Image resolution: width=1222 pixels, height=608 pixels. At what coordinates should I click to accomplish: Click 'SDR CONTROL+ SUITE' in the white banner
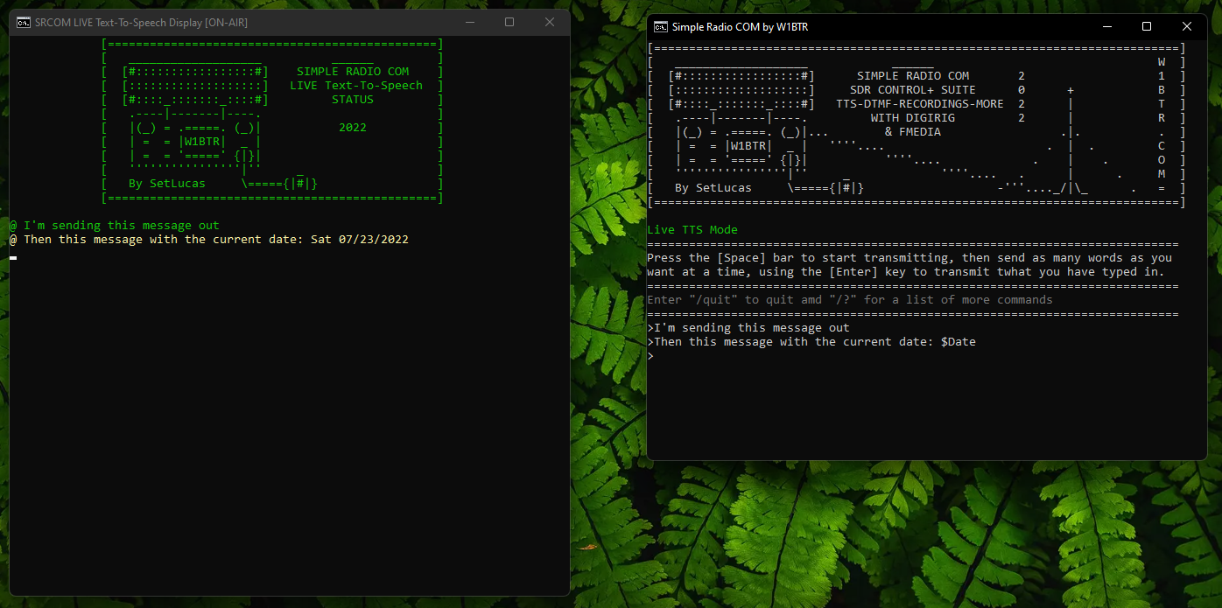pyautogui.click(x=913, y=90)
